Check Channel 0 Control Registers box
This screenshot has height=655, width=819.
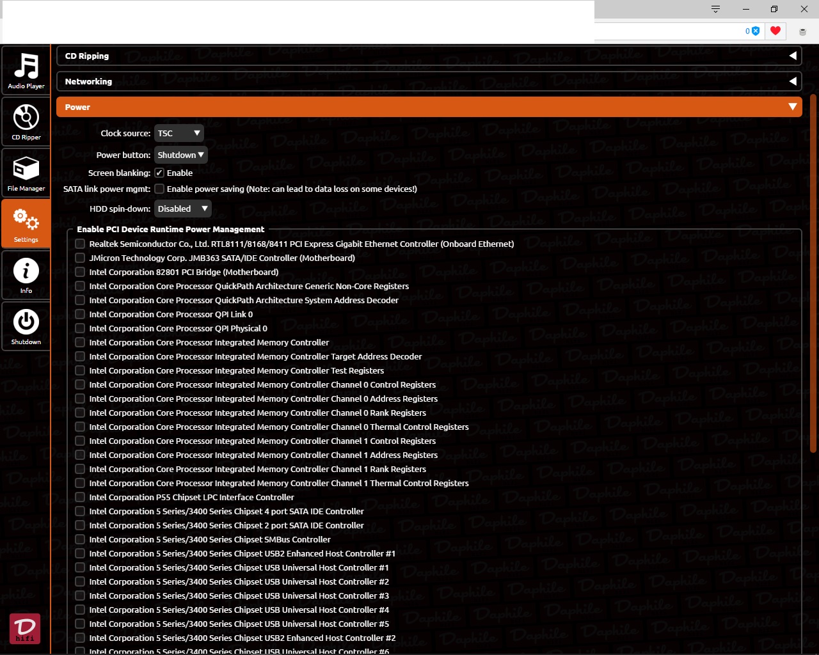click(80, 384)
